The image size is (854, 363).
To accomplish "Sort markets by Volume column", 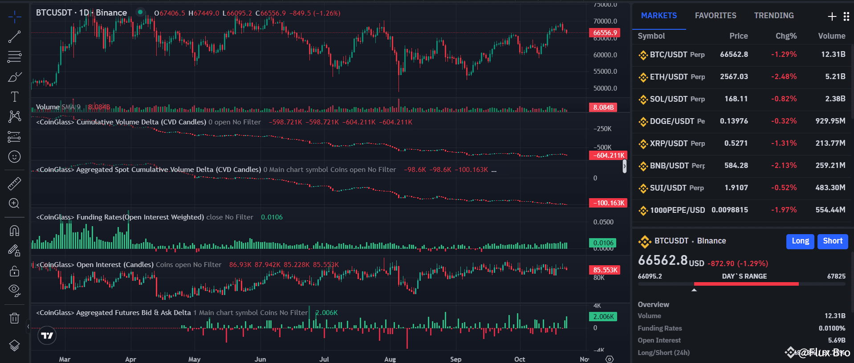I will [831, 36].
